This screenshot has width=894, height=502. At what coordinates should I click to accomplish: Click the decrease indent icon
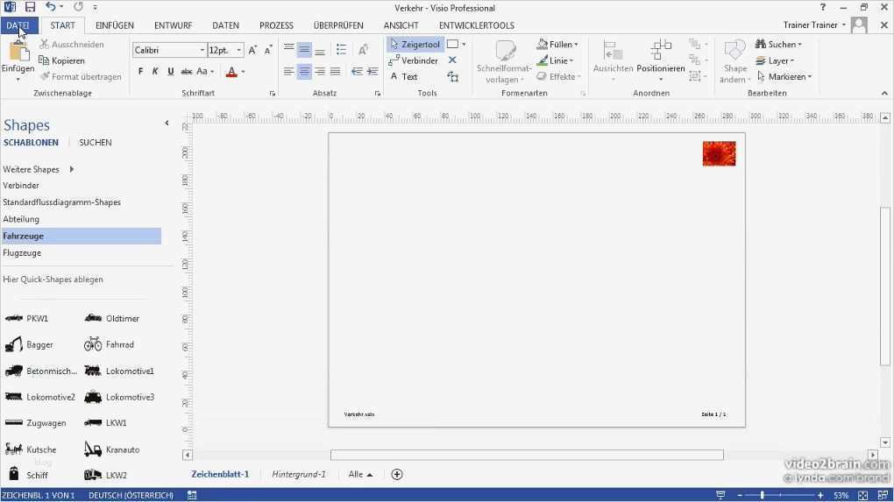(x=357, y=72)
